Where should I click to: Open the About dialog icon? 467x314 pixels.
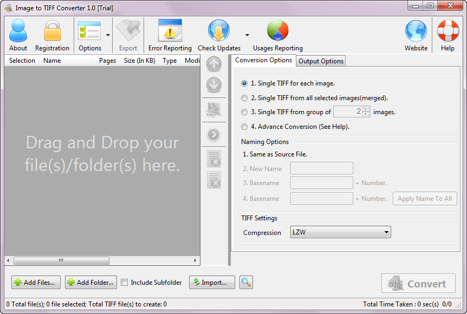[18, 31]
